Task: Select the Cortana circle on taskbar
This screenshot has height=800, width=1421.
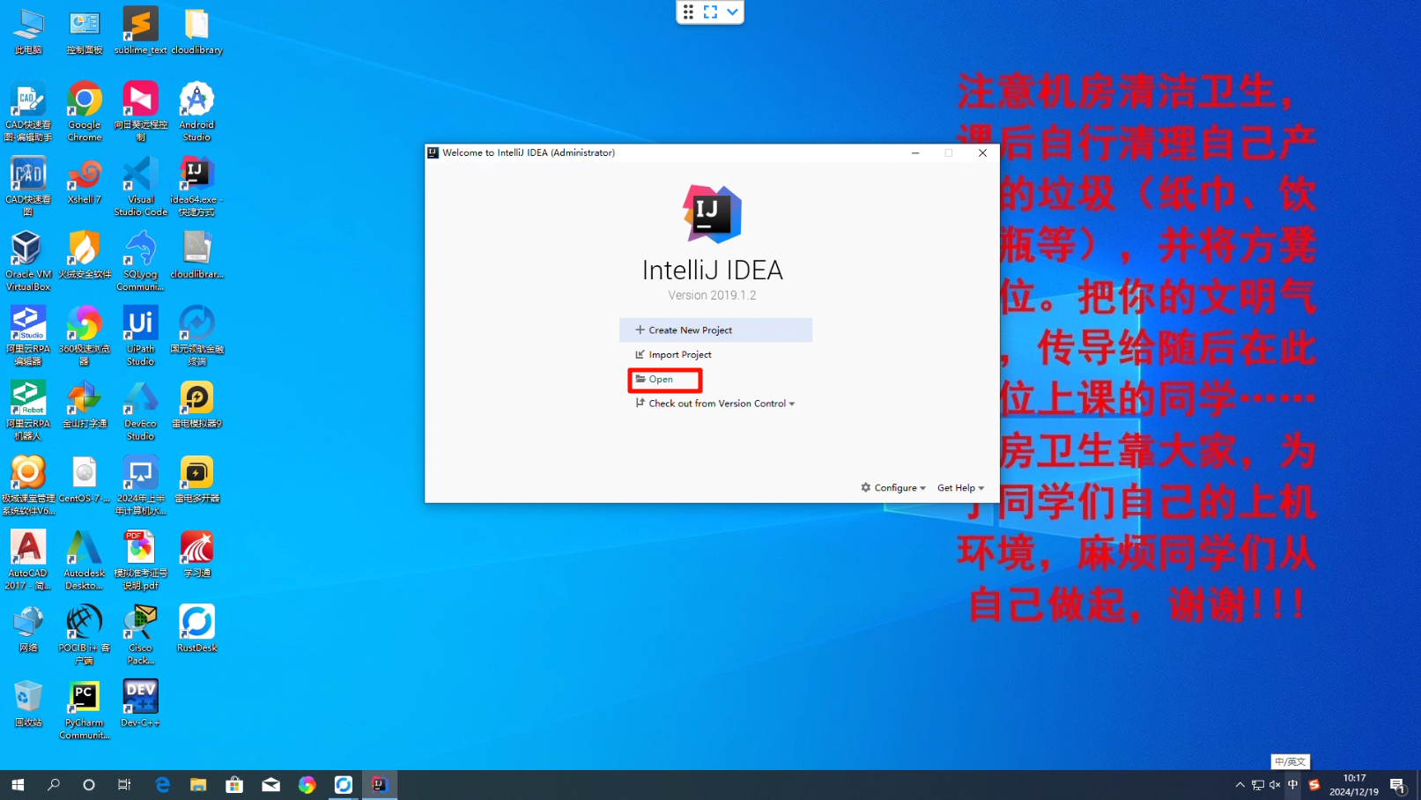Action: coord(88,785)
